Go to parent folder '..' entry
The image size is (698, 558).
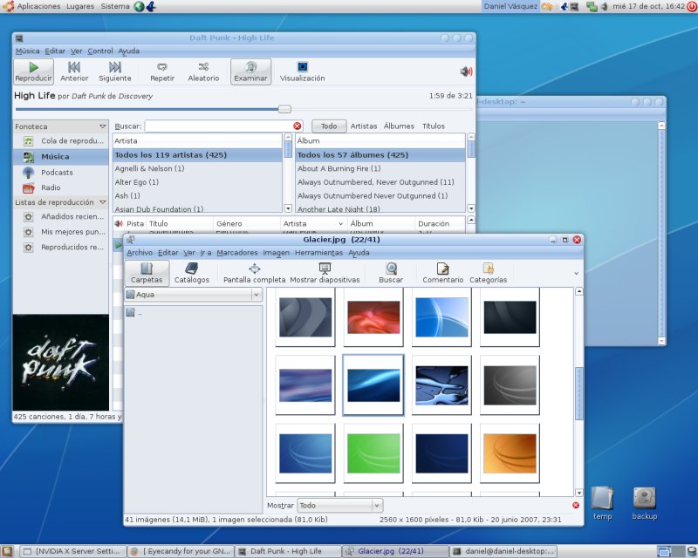point(133,312)
